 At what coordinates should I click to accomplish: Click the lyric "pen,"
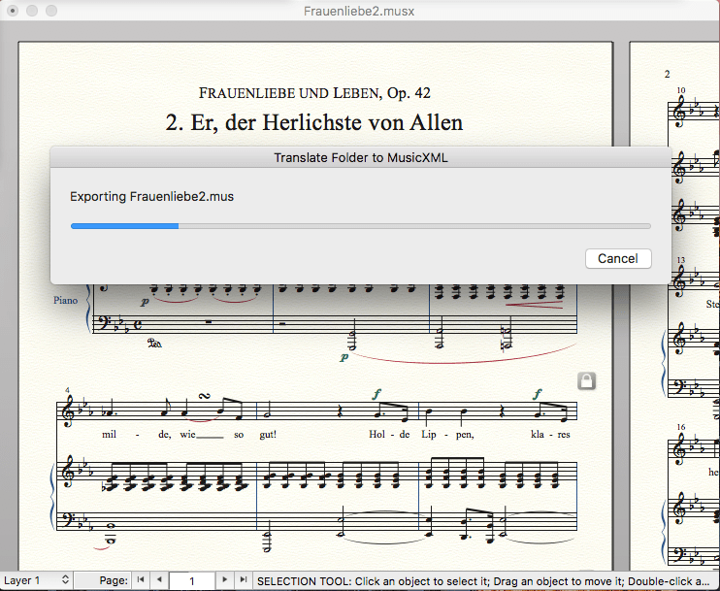(464, 435)
